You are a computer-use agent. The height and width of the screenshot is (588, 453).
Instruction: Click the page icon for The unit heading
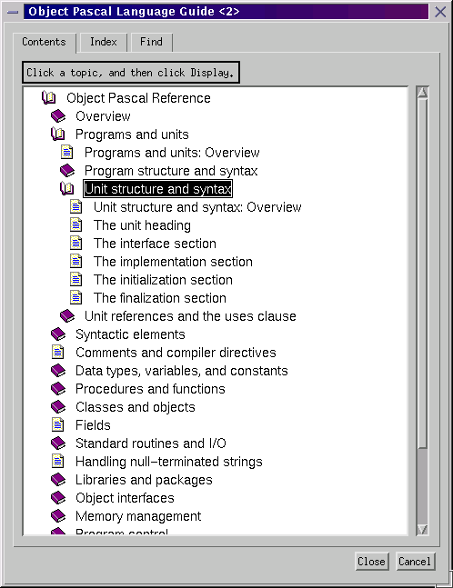(76, 225)
